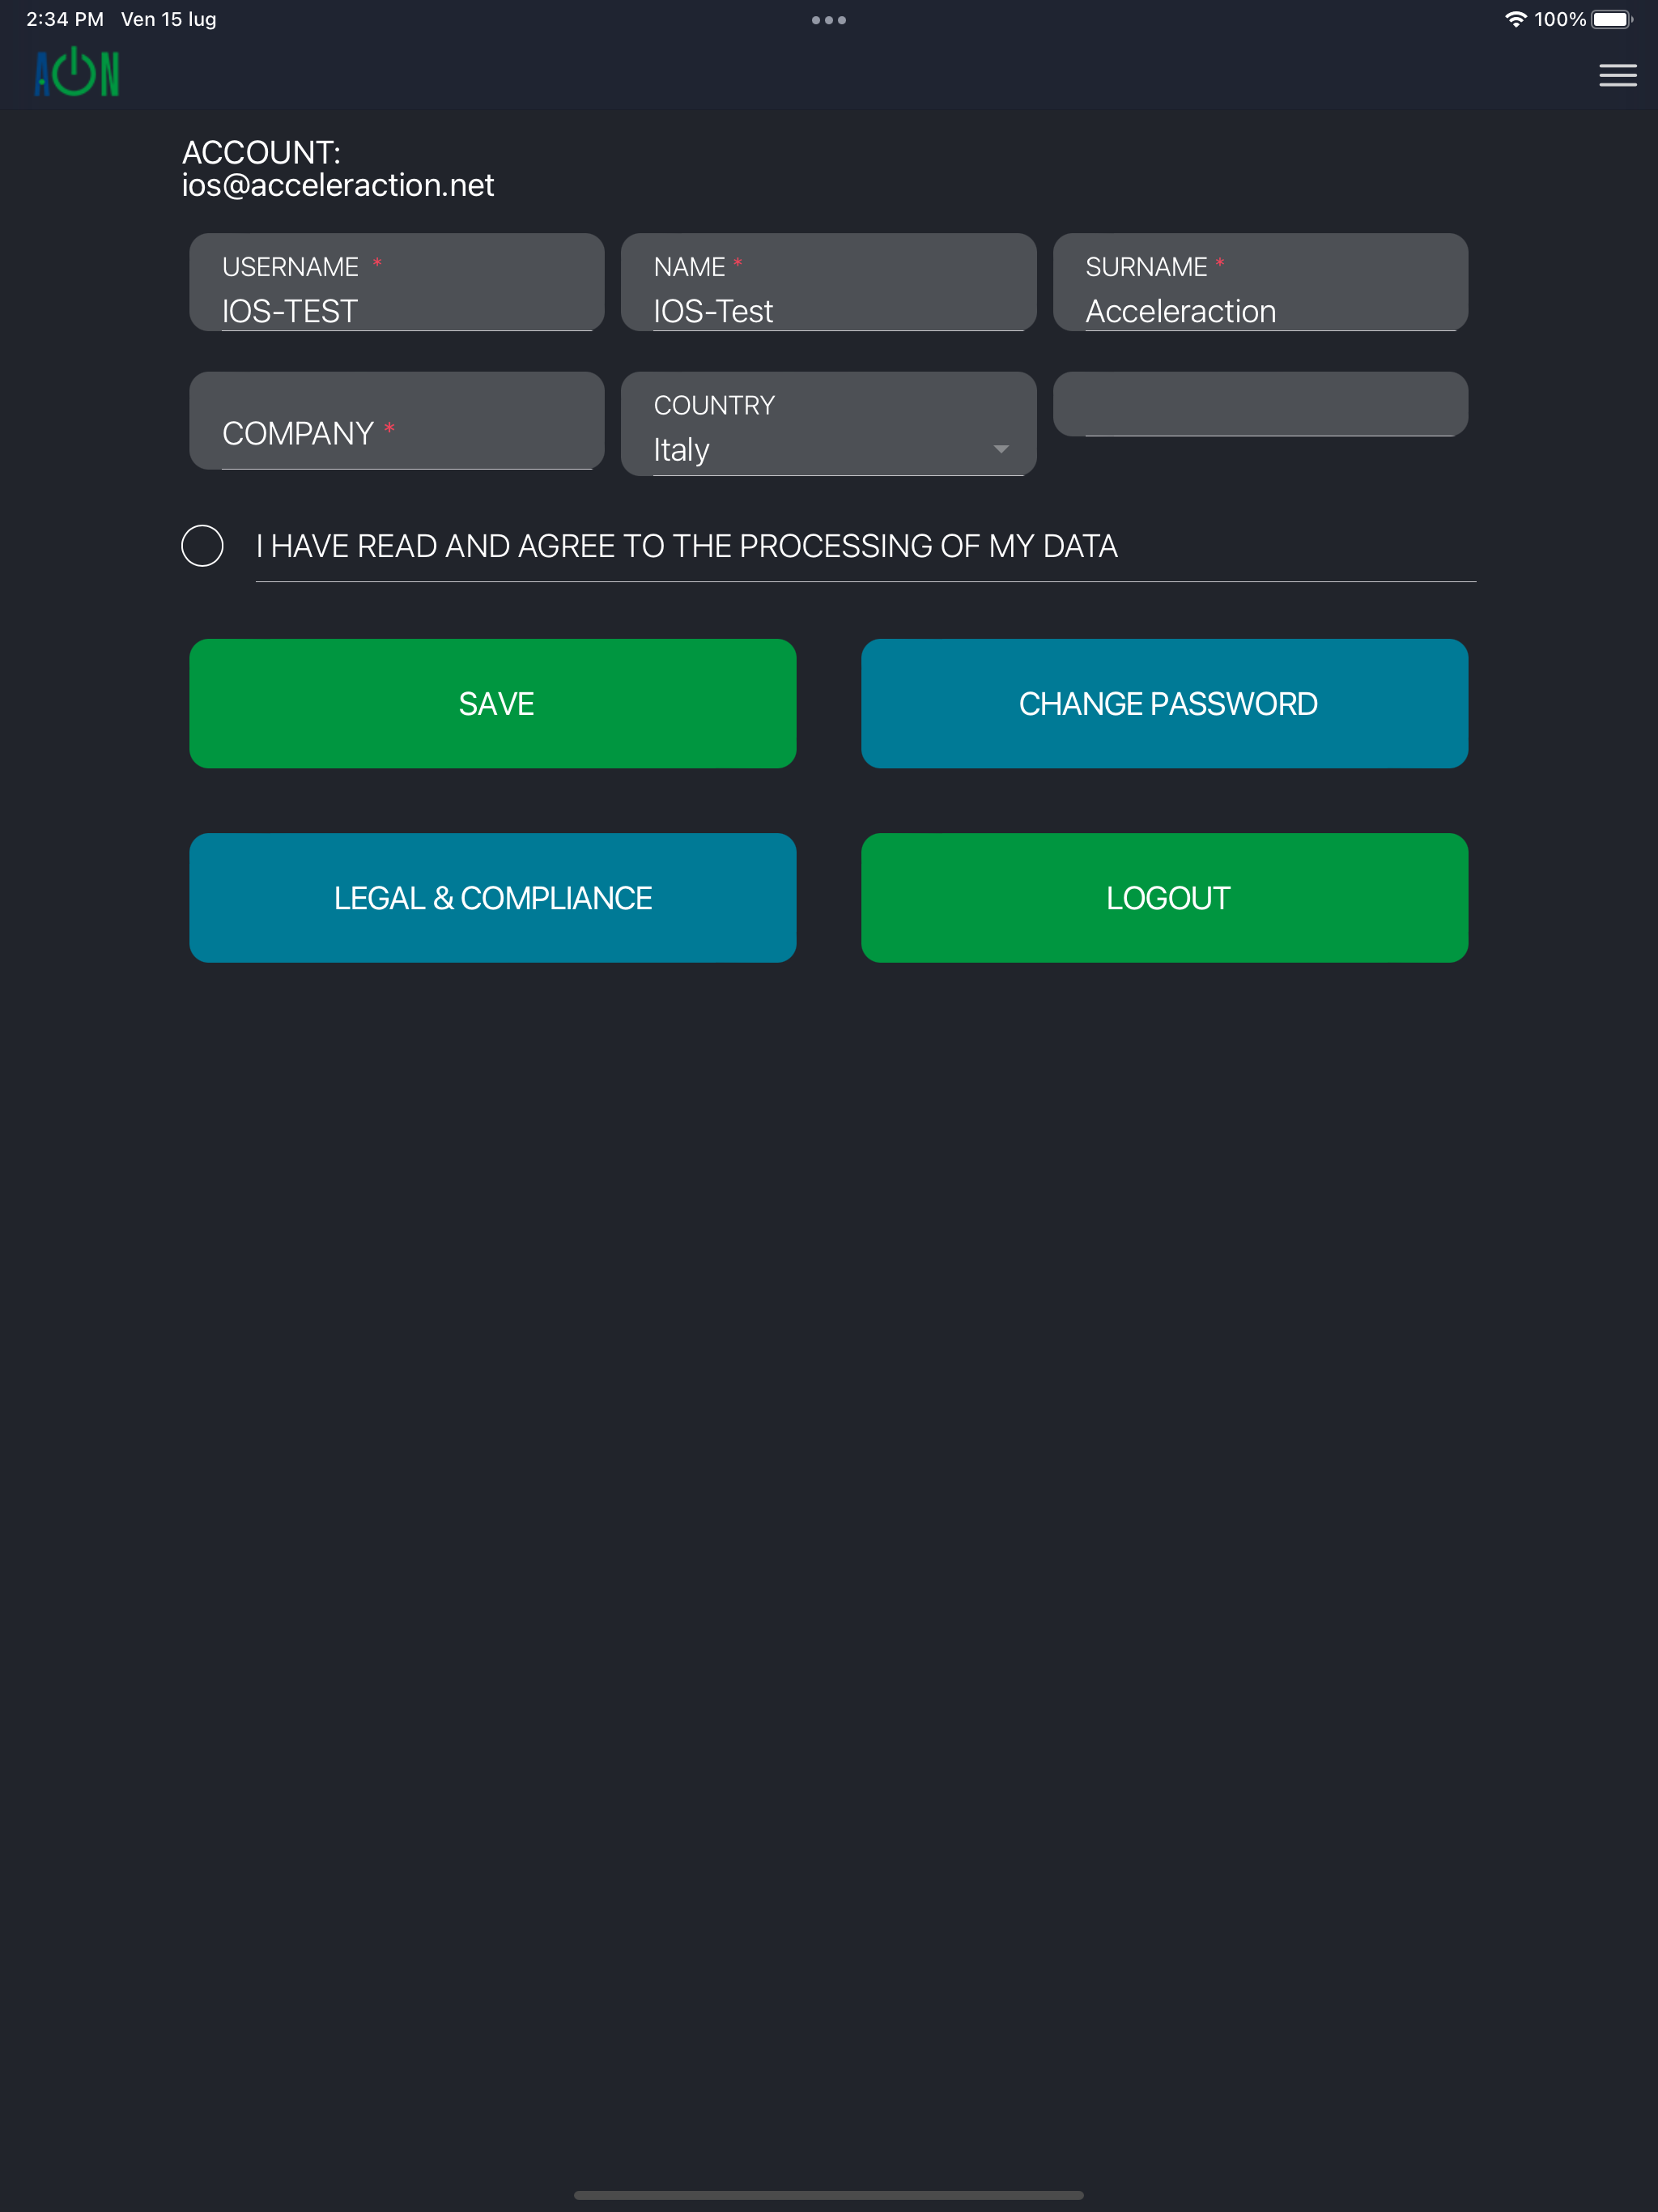Click the LOGOUT button
Viewport: 1658px width, 2212px height.
pos(1165,898)
